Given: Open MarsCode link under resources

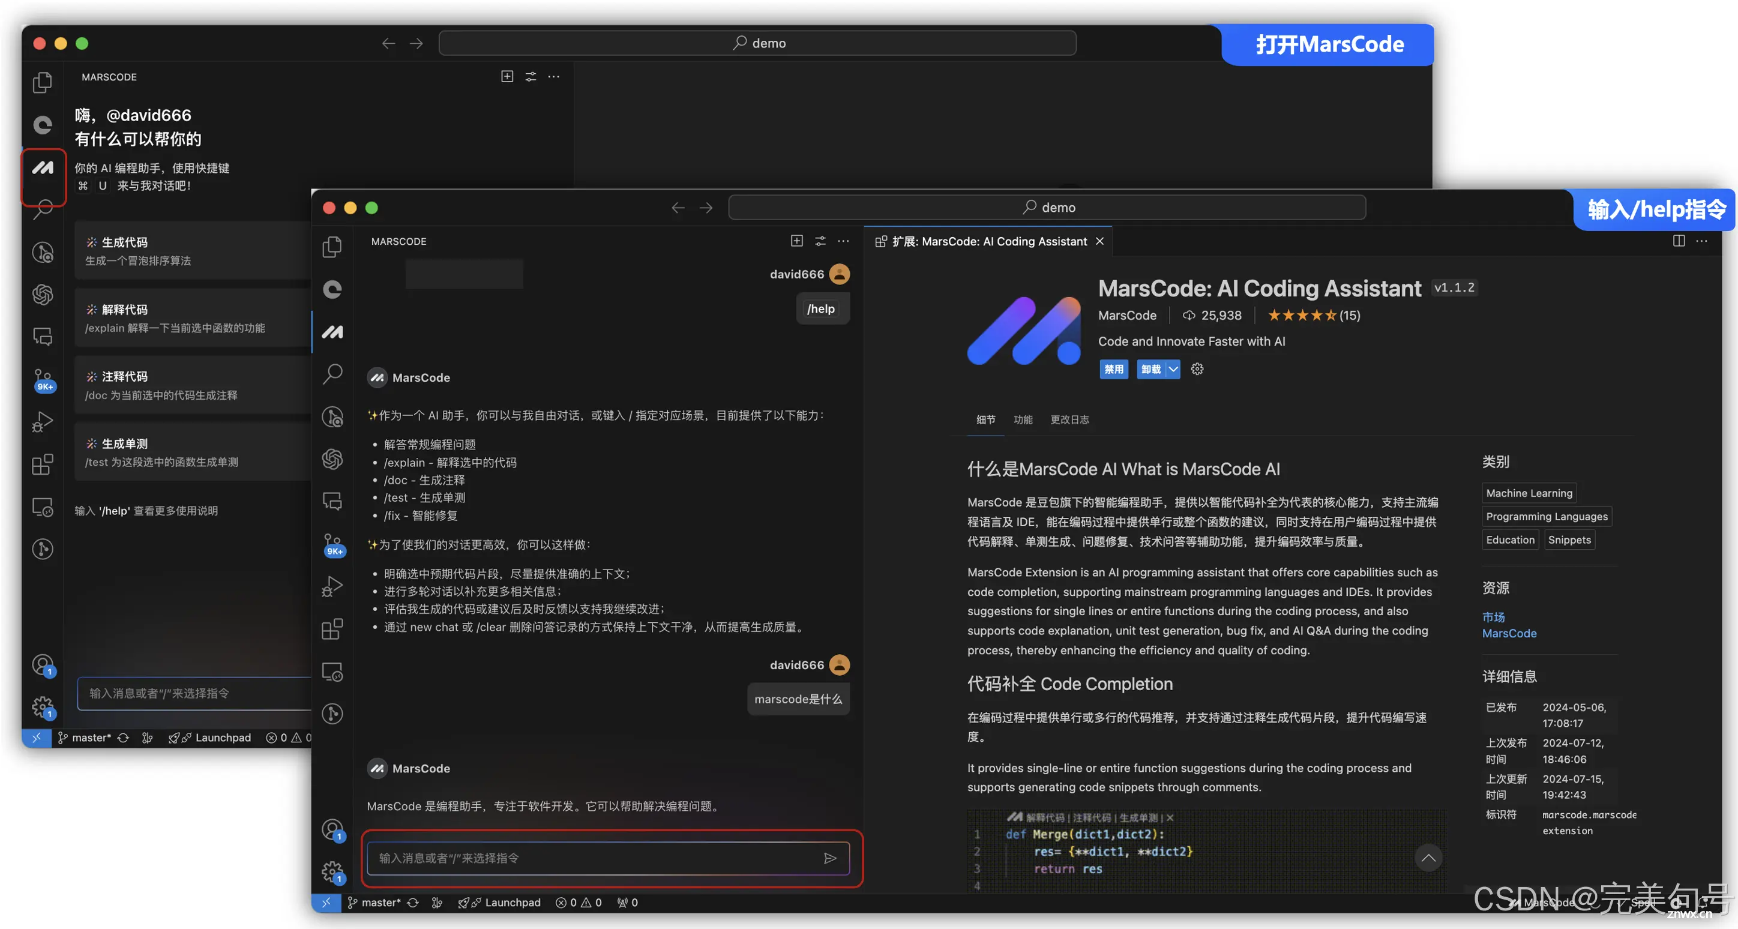Looking at the screenshot, I should click(x=1509, y=633).
